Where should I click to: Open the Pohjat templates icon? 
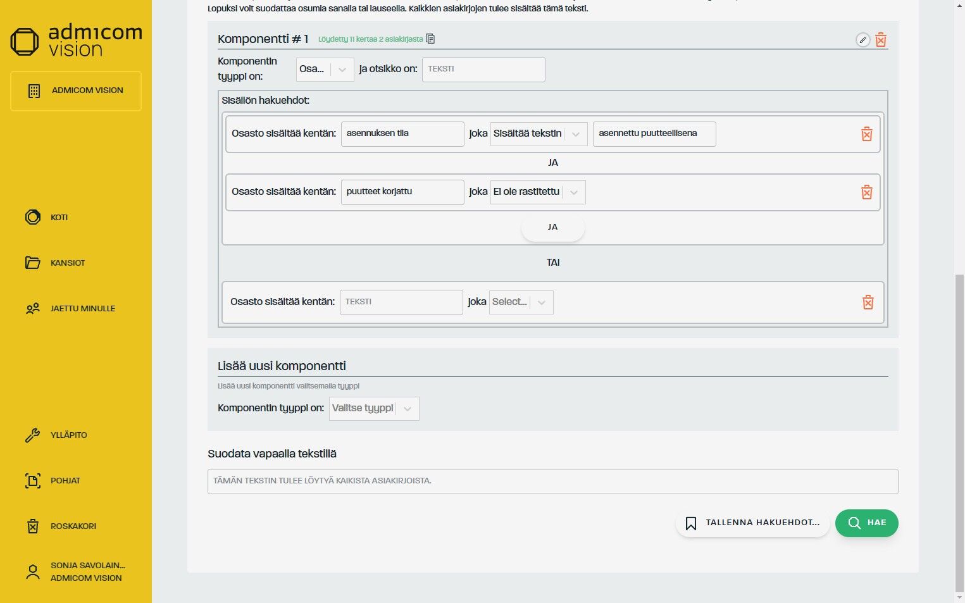33,481
